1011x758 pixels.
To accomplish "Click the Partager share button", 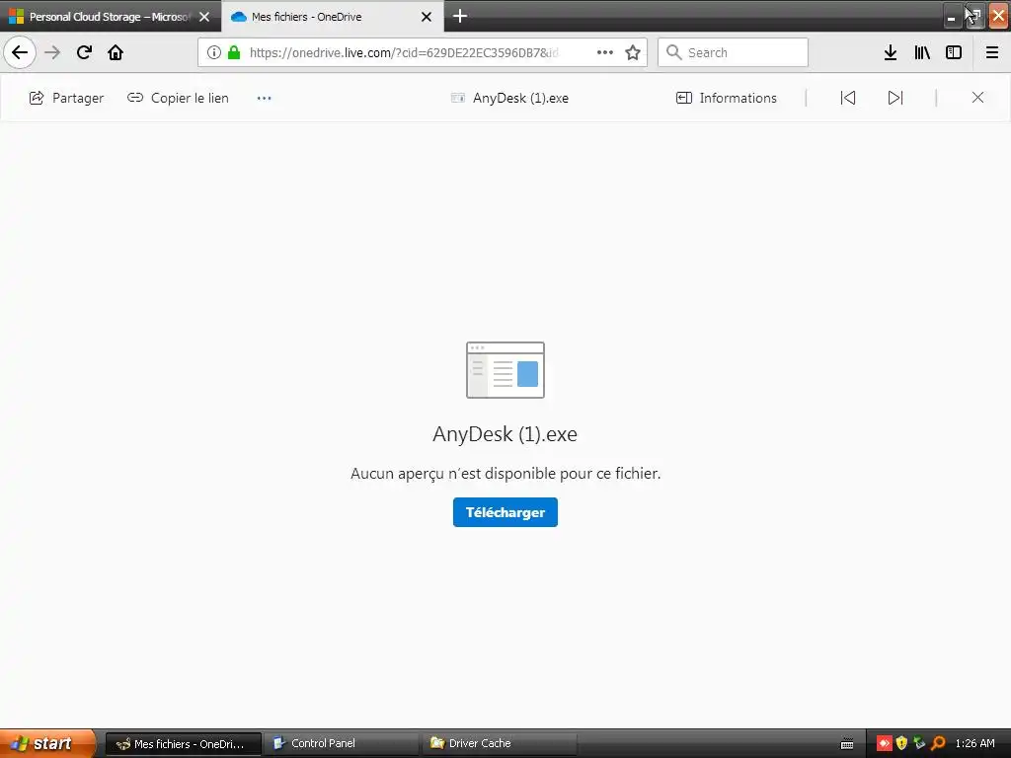I will pos(66,98).
